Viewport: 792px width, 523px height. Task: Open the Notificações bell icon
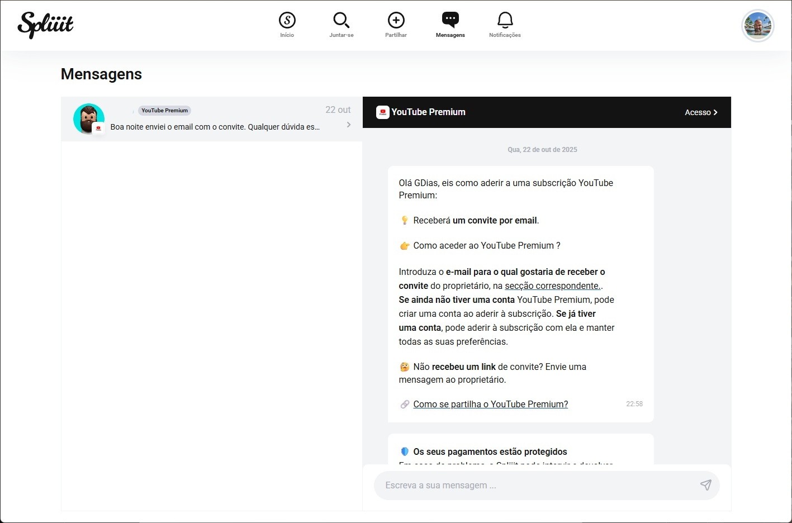(505, 21)
